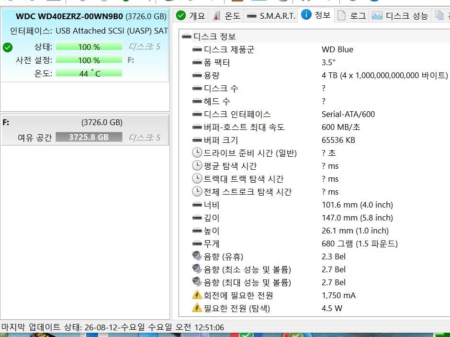This screenshot has width=450, height=337.
Task: Click the 680 그램 weight value
Action: (x=360, y=244)
